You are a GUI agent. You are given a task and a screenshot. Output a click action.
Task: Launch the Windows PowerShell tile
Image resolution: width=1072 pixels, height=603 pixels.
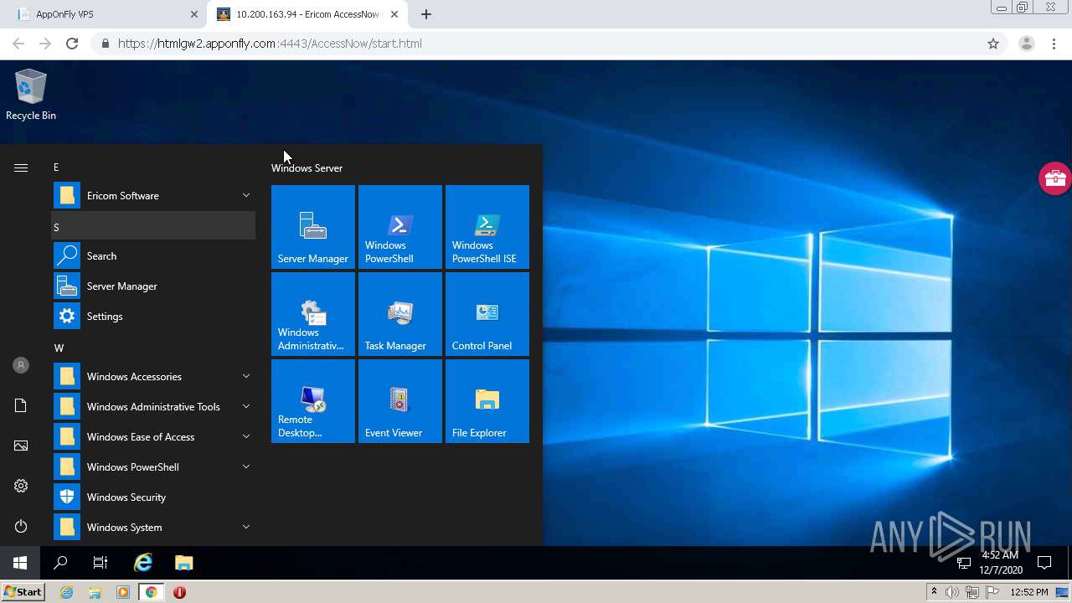[x=400, y=227]
